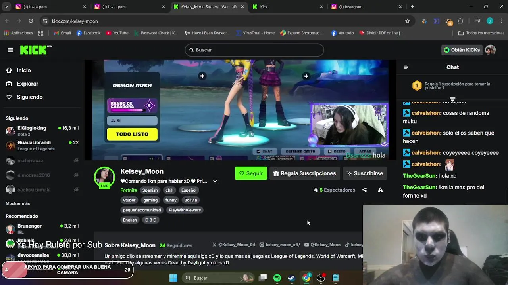508x285 pixels.
Task: Open GuadaLibrandi channel in sidebar
Action: pos(42,146)
